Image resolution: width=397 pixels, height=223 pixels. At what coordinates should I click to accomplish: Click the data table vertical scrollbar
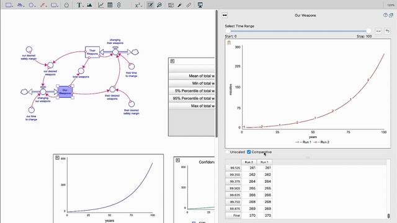tap(388, 216)
